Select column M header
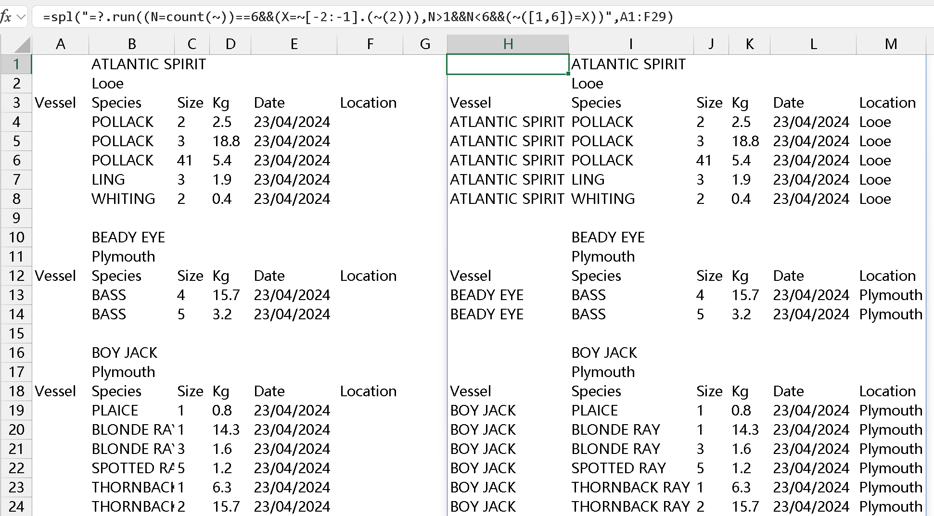 (x=891, y=44)
